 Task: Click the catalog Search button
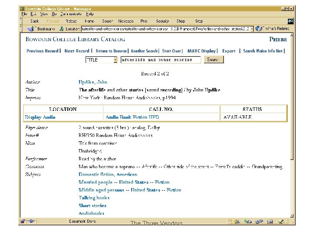point(213,59)
